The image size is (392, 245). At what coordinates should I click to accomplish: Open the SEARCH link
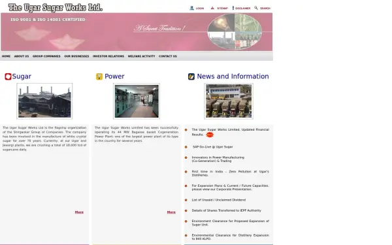pos(265,8)
